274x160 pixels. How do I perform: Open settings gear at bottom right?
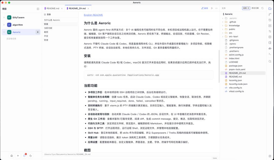click(x=270, y=156)
